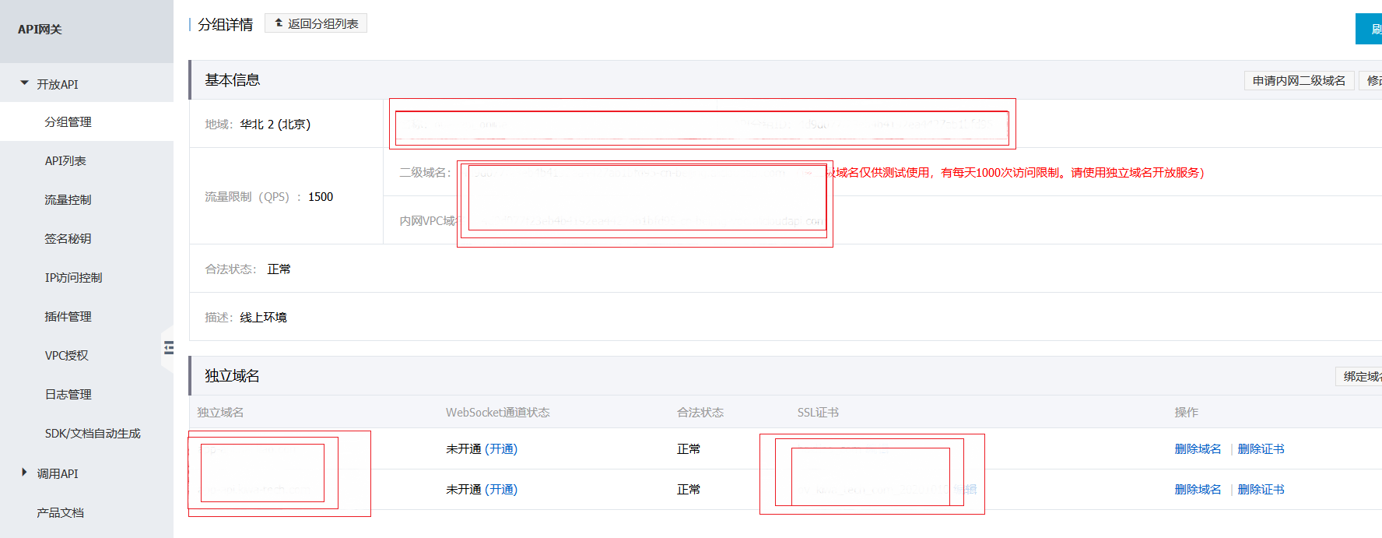Image resolution: width=1382 pixels, height=538 pixels.
Task: Click the 1500 QPS limit value
Action: tap(321, 197)
